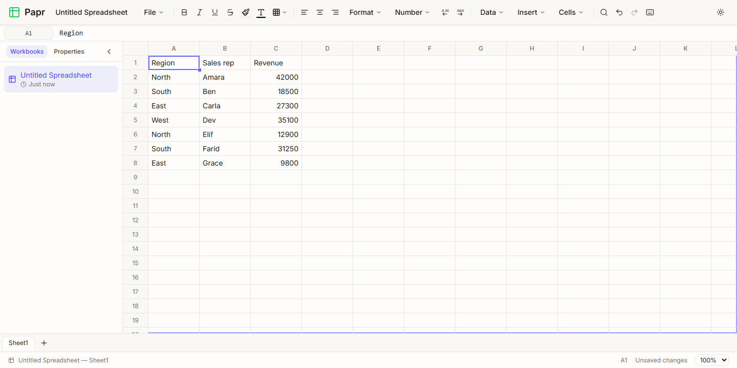Image resolution: width=737 pixels, height=368 pixels.
Task: Open Untitled Spreadsheet in workbook list
Action: point(61,79)
